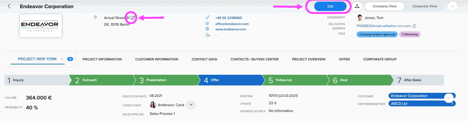468x121 pixels.
Task: Click the back arrow beside Endeavor Corporation
Action: click(9, 6)
